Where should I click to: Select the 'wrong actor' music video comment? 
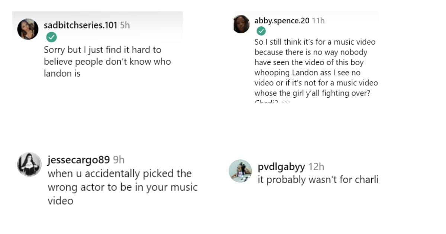click(x=122, y=187)
